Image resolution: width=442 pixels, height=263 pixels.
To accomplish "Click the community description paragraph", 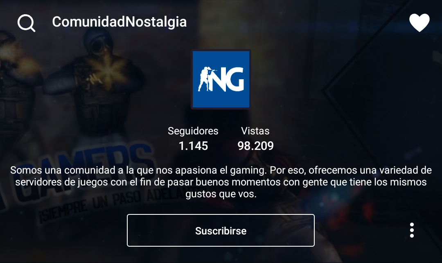I will tap(221, 182).
